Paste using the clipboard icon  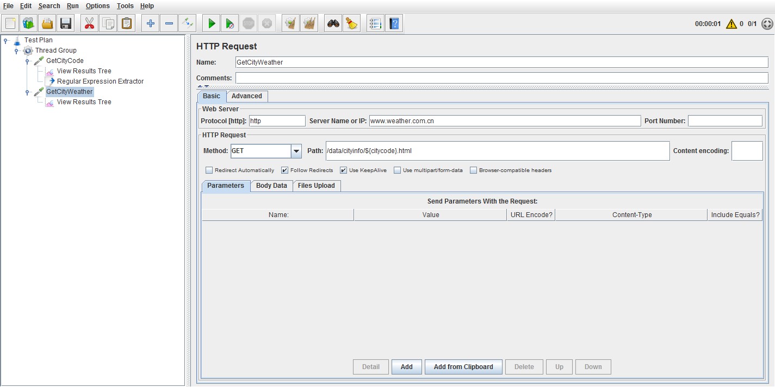(127, 23)
